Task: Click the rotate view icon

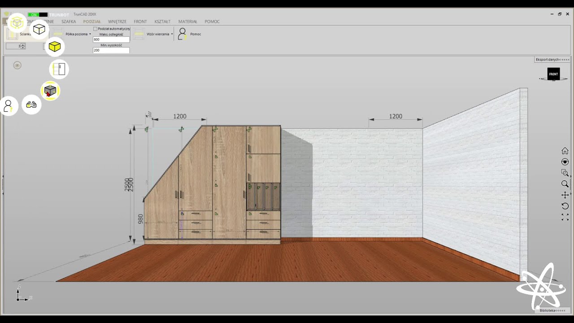Action: [565, 206]
